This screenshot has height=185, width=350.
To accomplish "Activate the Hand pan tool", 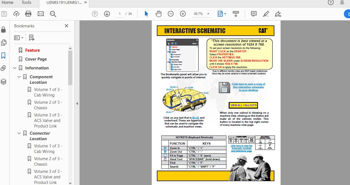I will coord(158,14).
